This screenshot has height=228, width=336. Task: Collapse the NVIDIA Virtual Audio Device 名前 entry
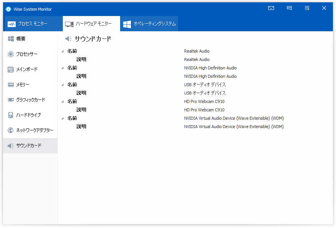63,118
